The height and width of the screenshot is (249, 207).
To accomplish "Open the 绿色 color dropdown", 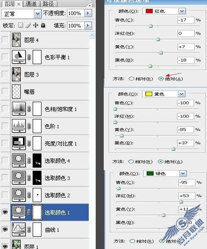I will click(183, 173).
